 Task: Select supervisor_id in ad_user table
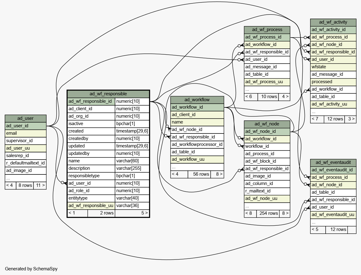(x=25, y=141)
